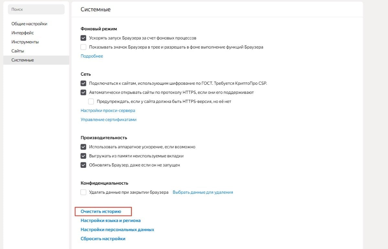Viewport: 388px width, 249px height.
Task: Uncheck updating Browser when not running
Action: (x=83, y=165)
